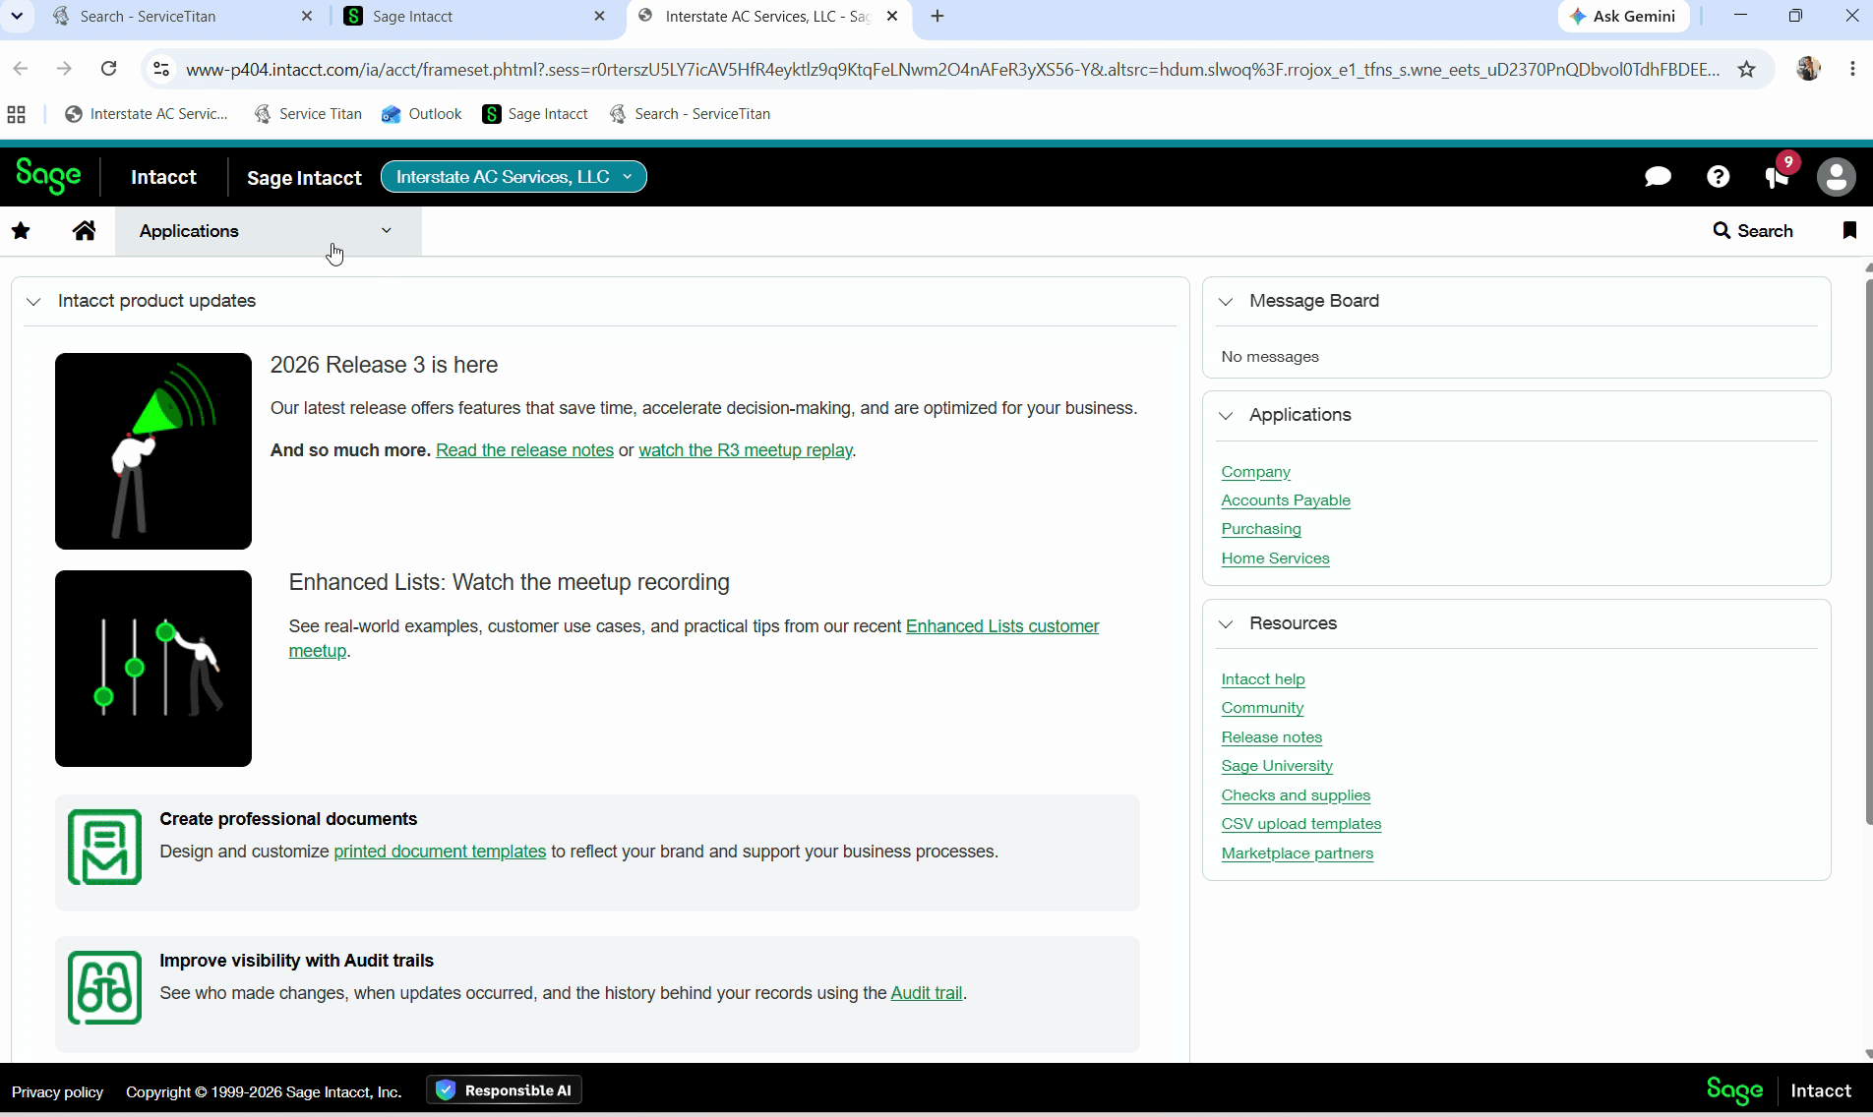Click the Enhanced Lists sliders thumbnail

pyautogui.click(x=153, y=669)
